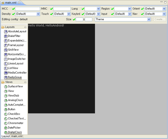Choose the ExpandableLi... layout icon
Screen dimensions: 168x139
coord(6,41)
